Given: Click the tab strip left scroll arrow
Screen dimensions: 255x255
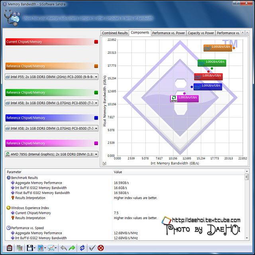Looking at the screenshot, I should 243,33.
